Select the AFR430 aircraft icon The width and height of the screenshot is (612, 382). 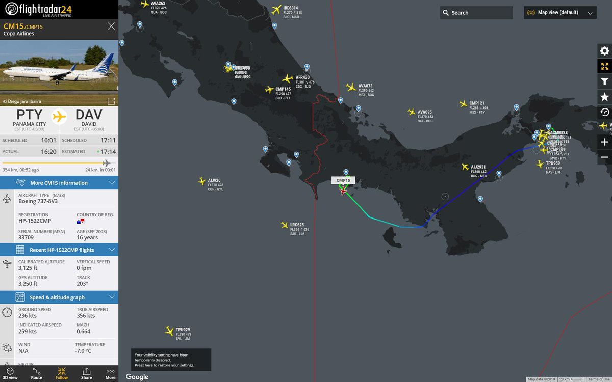coord(289,79)
